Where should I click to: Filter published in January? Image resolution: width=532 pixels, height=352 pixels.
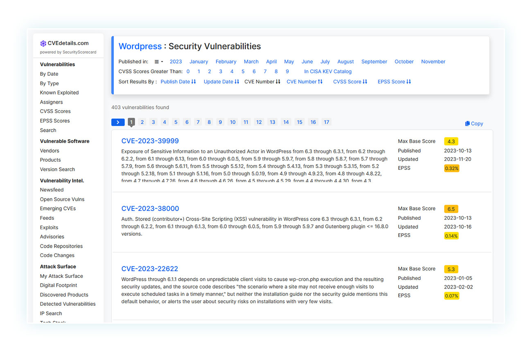coord(198,62)
